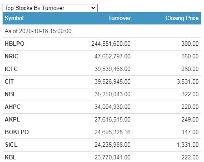Open the NRIC stock symbol
The height and width of the screenshot is (162, 204).
tap(12, 56)
